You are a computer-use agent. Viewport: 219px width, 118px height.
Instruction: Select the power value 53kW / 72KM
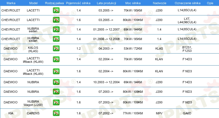coord(133,48)
